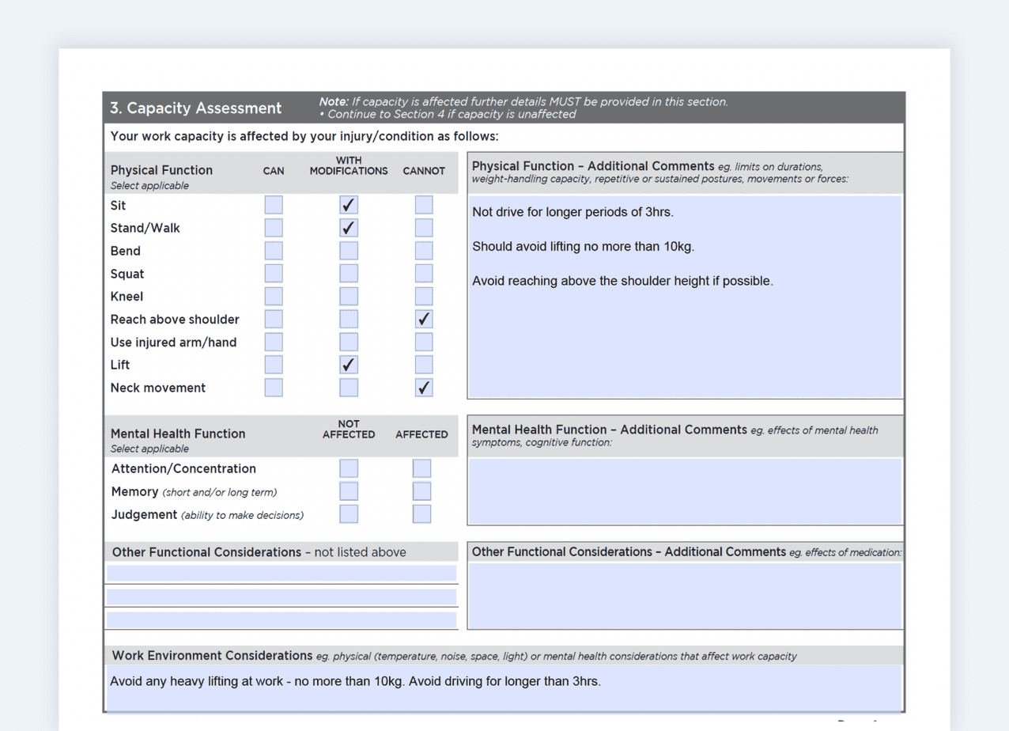
Task: Click the Capacity Assessment section header
Action: (x=193, y=107)
